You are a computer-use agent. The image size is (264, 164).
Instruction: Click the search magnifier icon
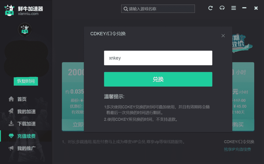(126, 9)
